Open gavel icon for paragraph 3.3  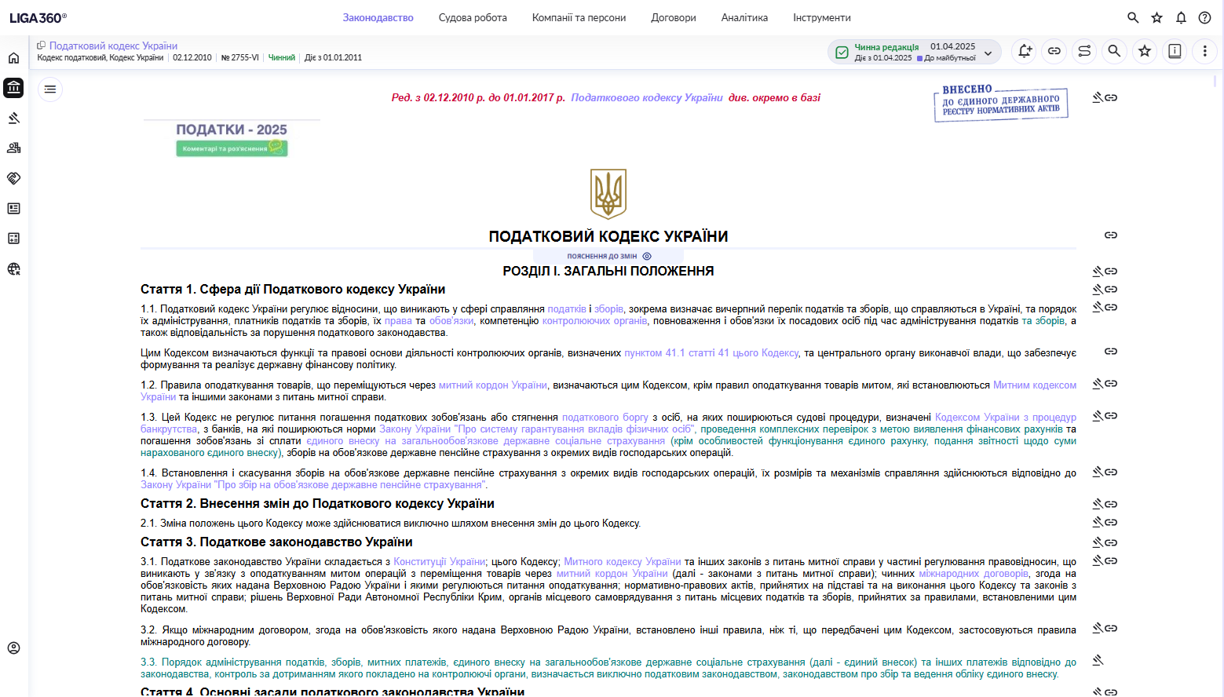click(x=1098, y=660)
